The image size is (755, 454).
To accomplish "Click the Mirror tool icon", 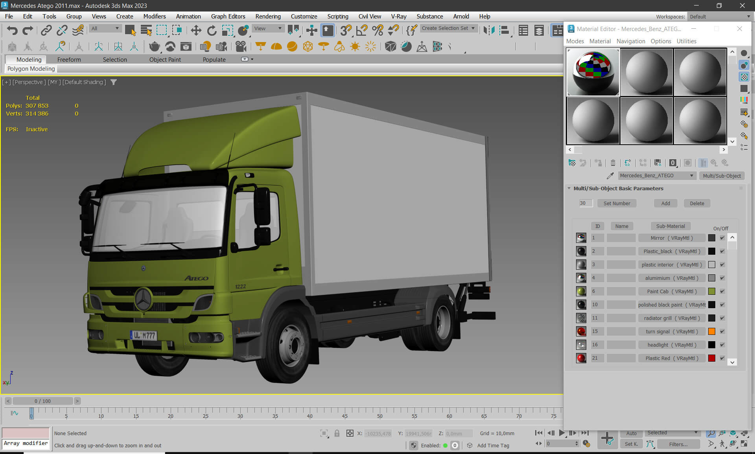I will pos(489,30).
